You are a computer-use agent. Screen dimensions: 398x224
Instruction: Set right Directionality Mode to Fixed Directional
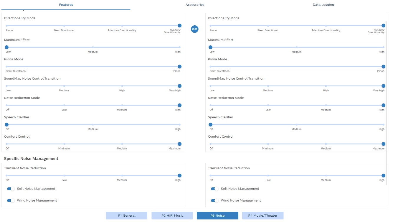[x=268, y=26]
